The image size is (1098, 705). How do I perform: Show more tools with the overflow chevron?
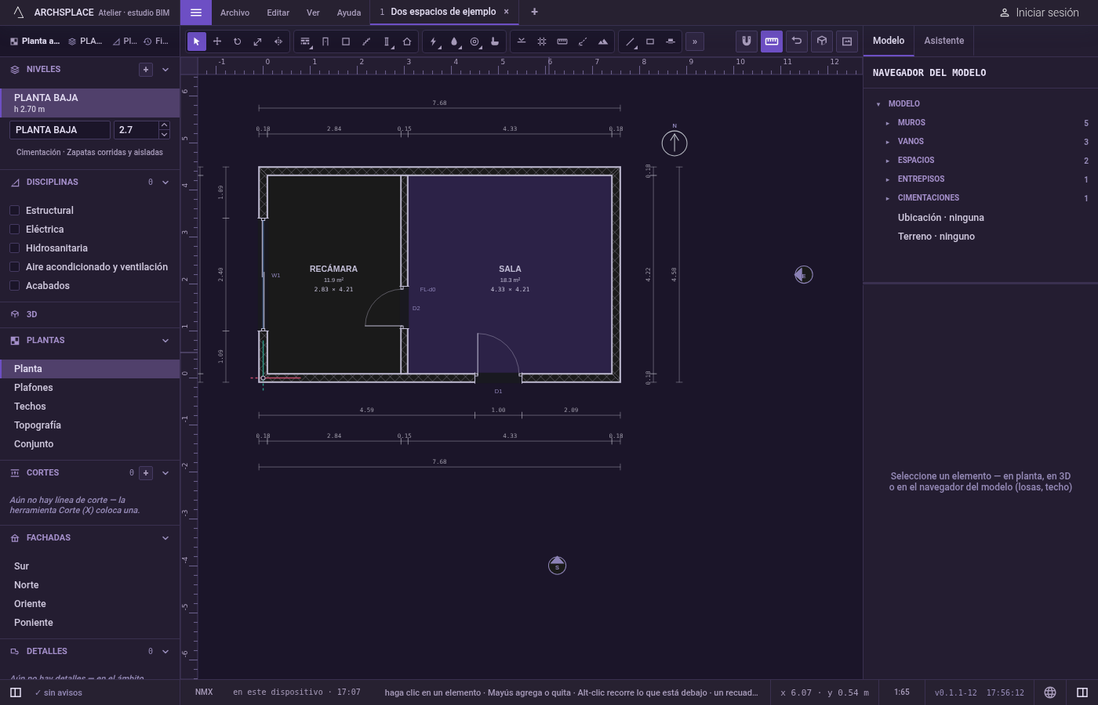pos(695,42)
